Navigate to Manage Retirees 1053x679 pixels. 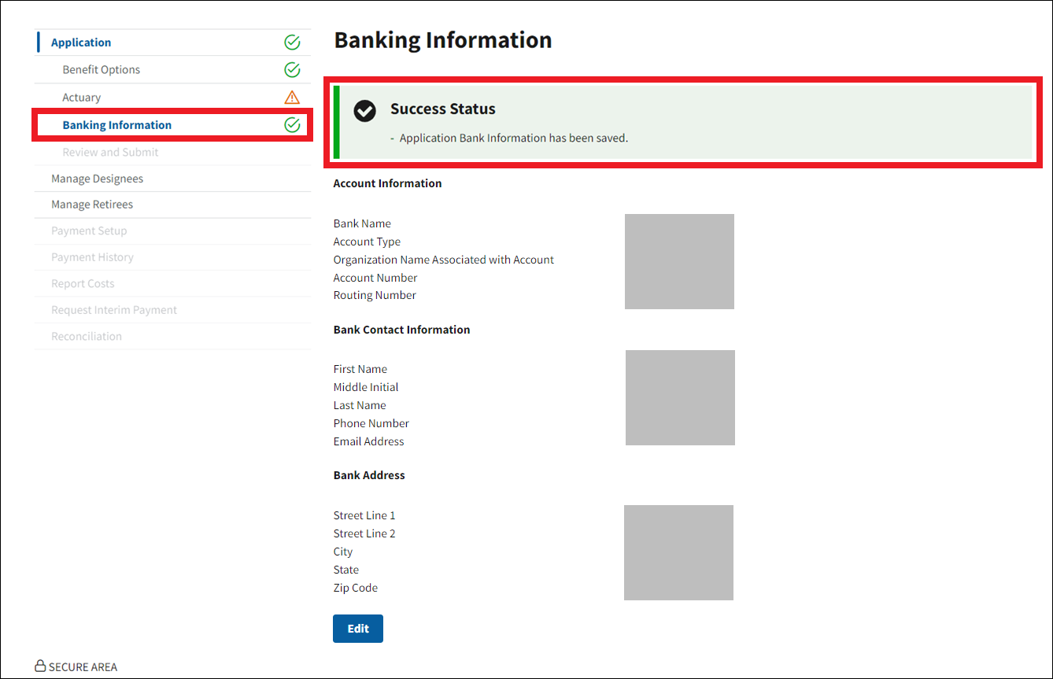pyautogui.click(x=92, y=205)
